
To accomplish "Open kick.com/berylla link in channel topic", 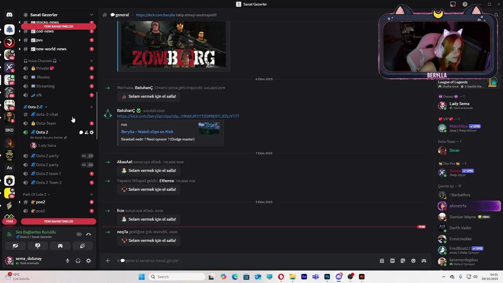I will click(156, 15).
